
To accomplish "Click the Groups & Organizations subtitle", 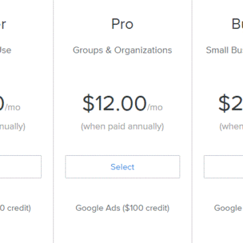I will click(122, 50).
